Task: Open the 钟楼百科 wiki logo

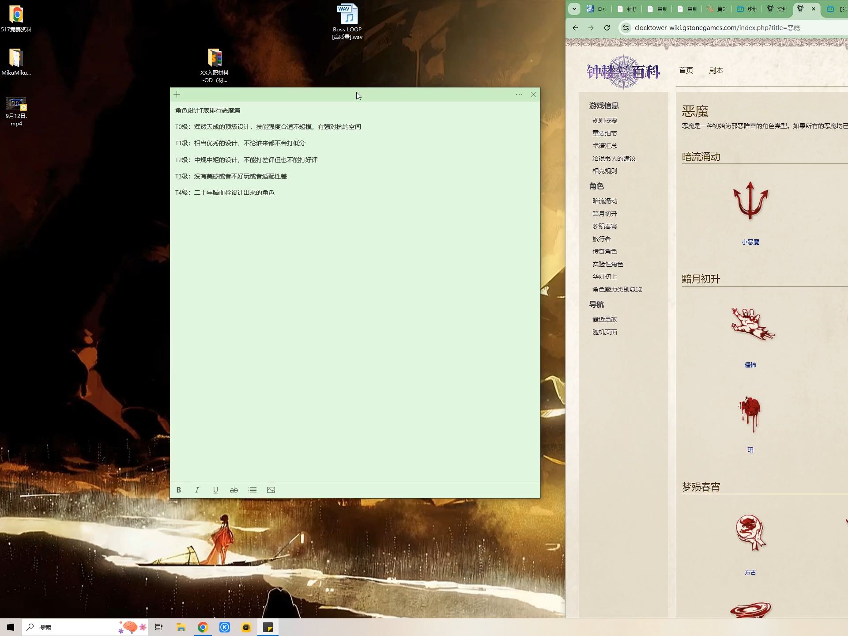Action: tap(623, 72)
